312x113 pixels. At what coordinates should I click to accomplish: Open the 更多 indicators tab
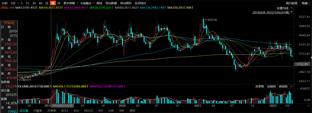tap(132, 111)
